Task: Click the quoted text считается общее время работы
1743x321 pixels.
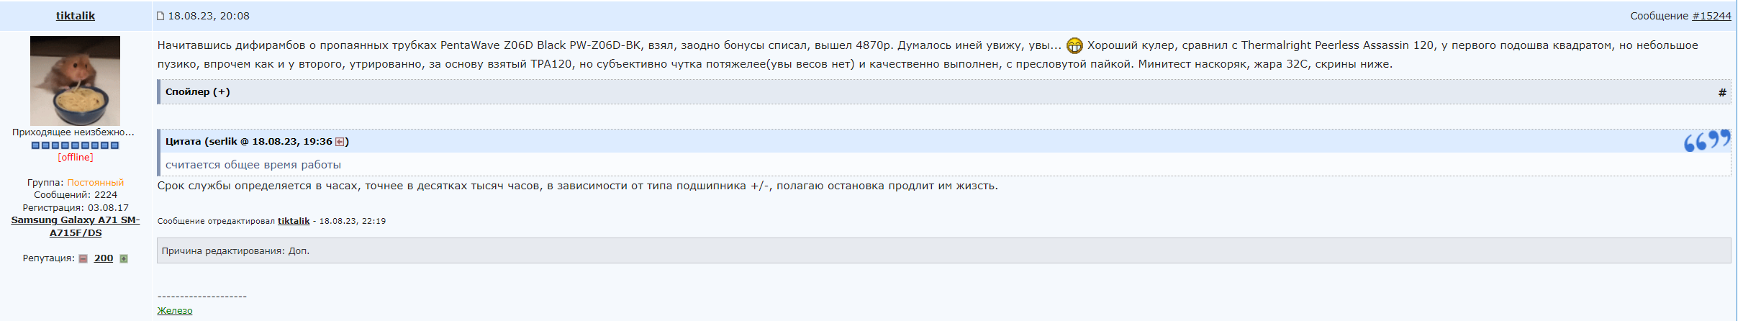Action: [253, 165]
